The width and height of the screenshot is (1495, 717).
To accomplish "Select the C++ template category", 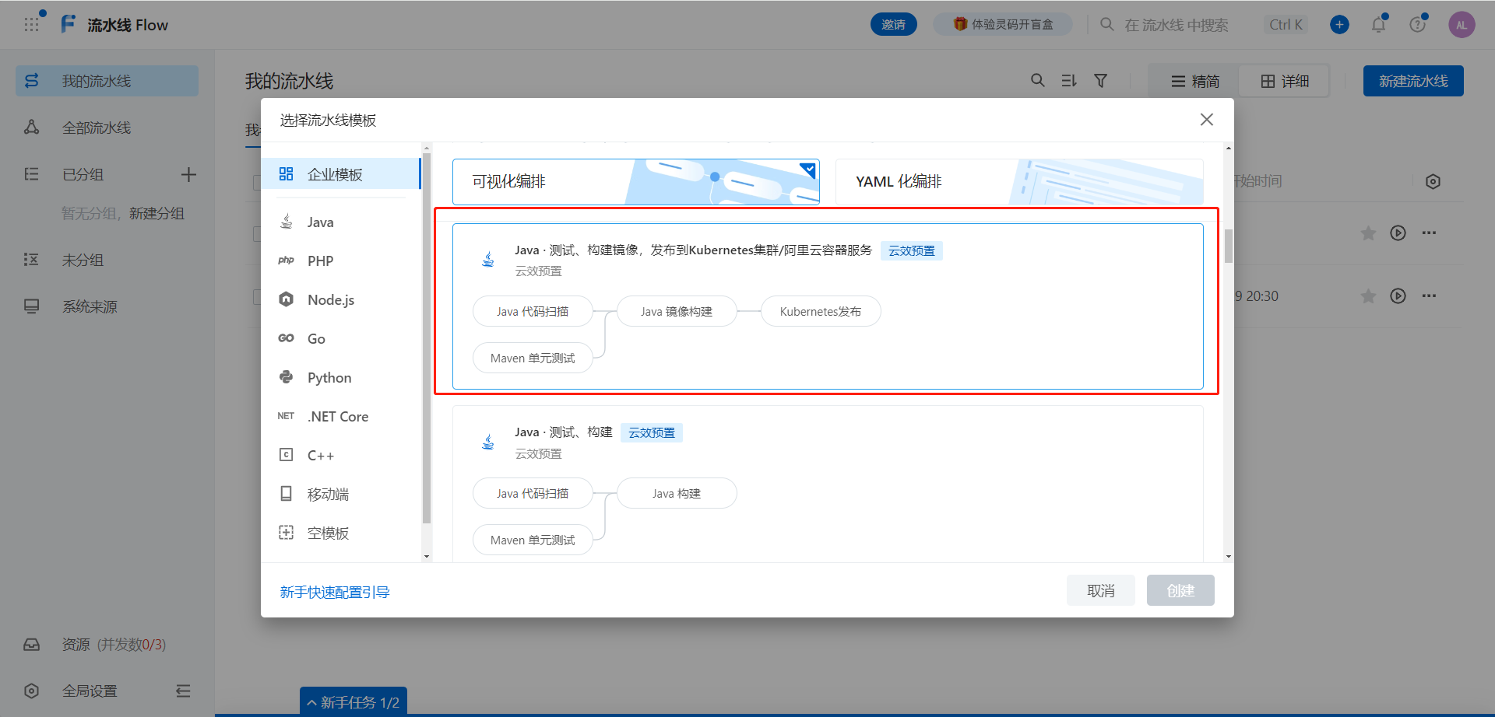I will (341, 456).
